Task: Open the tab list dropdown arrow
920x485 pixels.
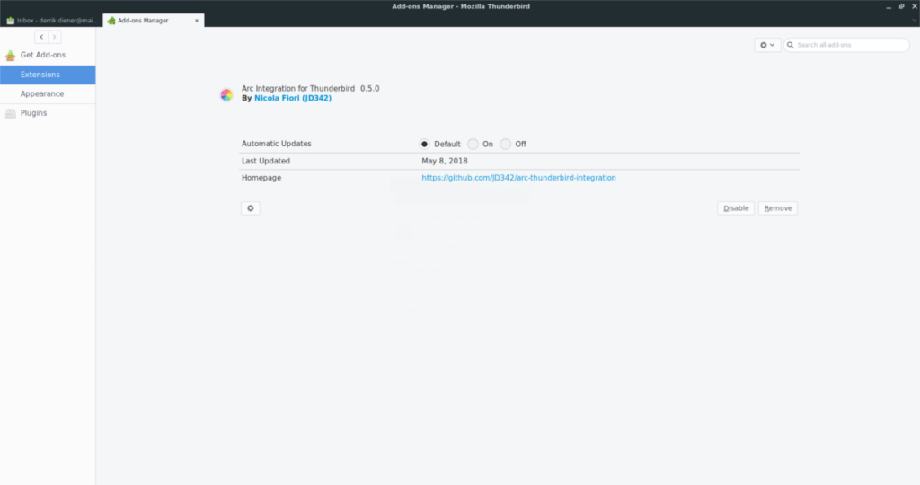Action: (914, 21)
